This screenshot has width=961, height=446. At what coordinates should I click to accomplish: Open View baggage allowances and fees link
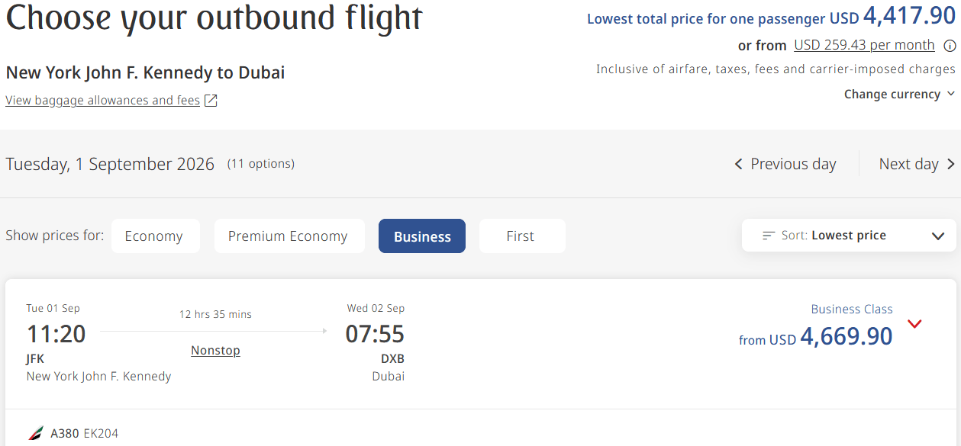point(102,101)
